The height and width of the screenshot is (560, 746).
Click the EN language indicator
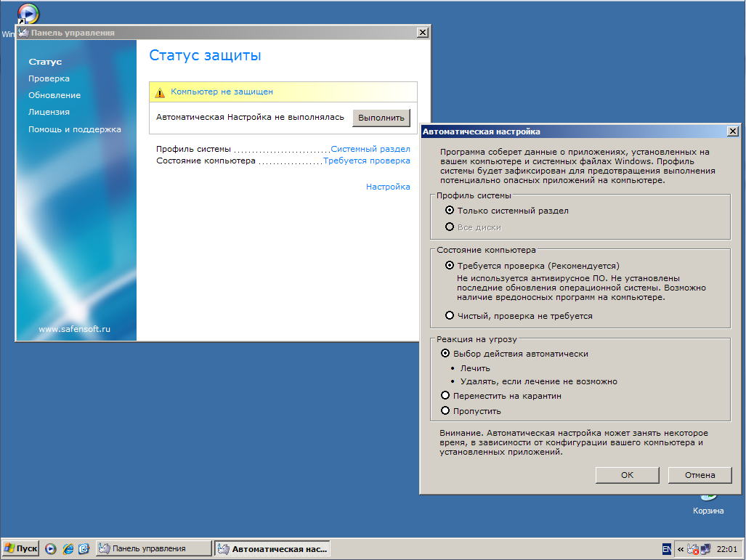point(667,549)
